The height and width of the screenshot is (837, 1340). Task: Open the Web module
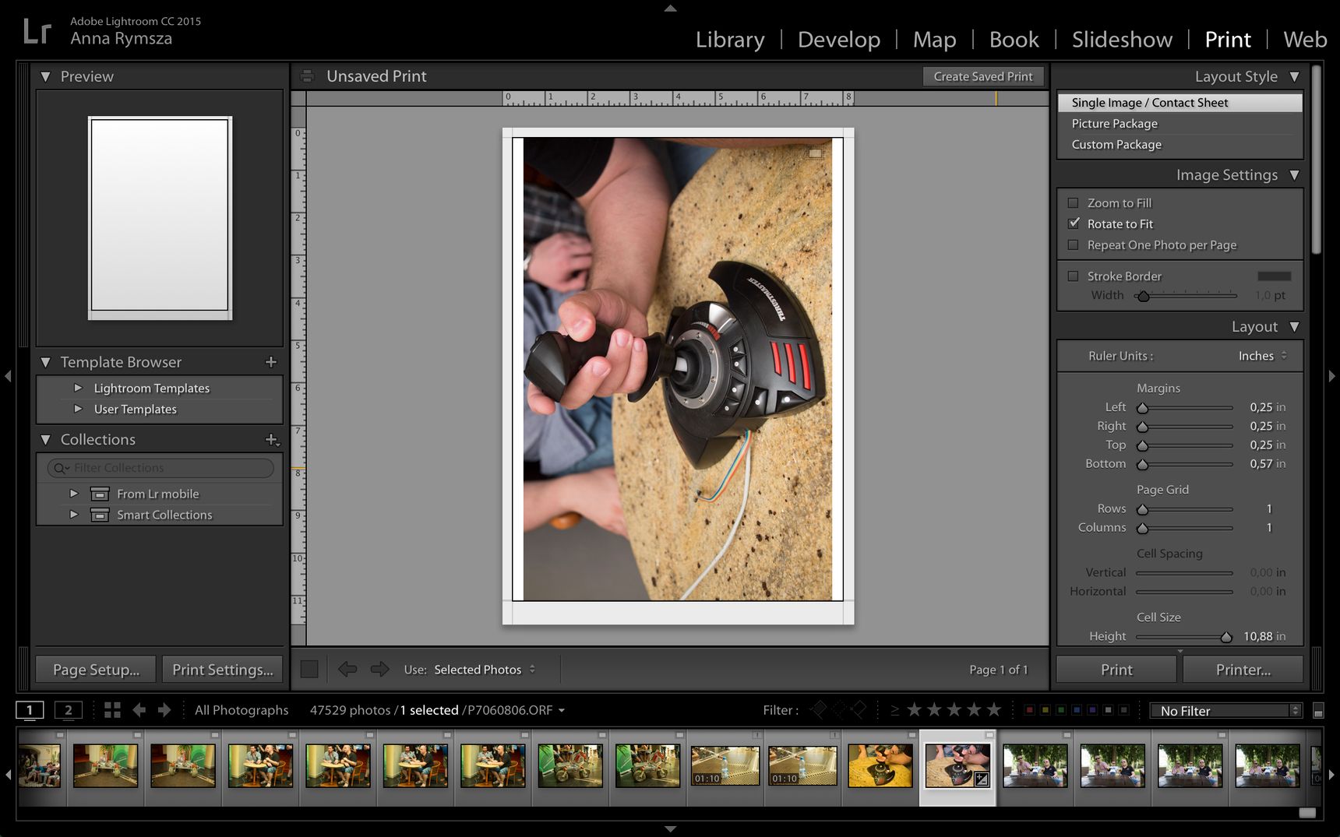pyautogui.click(x=1305, y=40)
